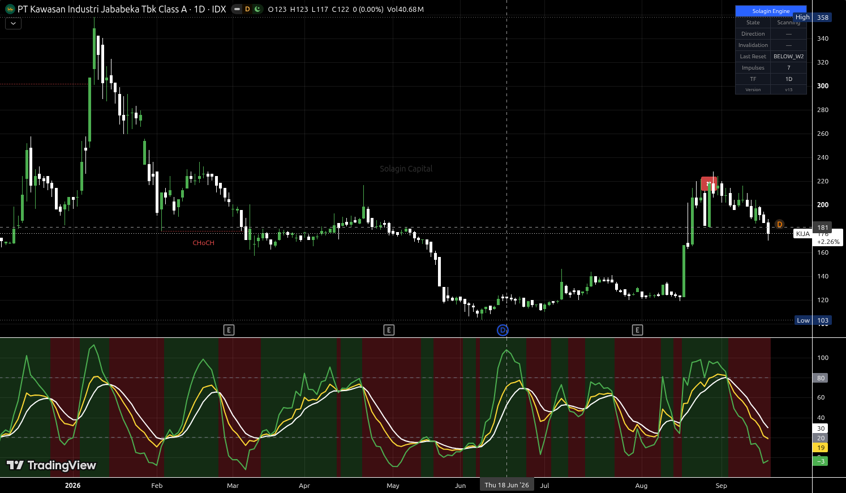Click the white 30 value label on the oscillator scale
This screenshot has height=493, width=846.
click(821, 428)
